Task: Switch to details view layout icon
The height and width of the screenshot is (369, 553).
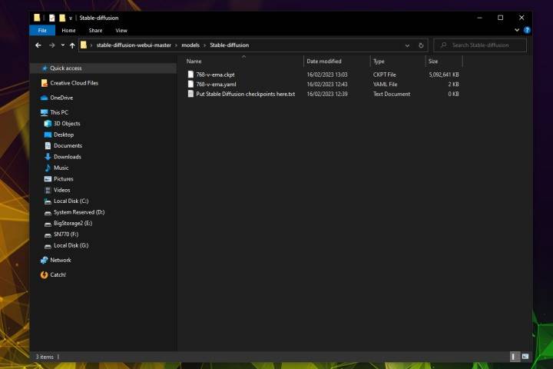Action: (x=515, y=357)
